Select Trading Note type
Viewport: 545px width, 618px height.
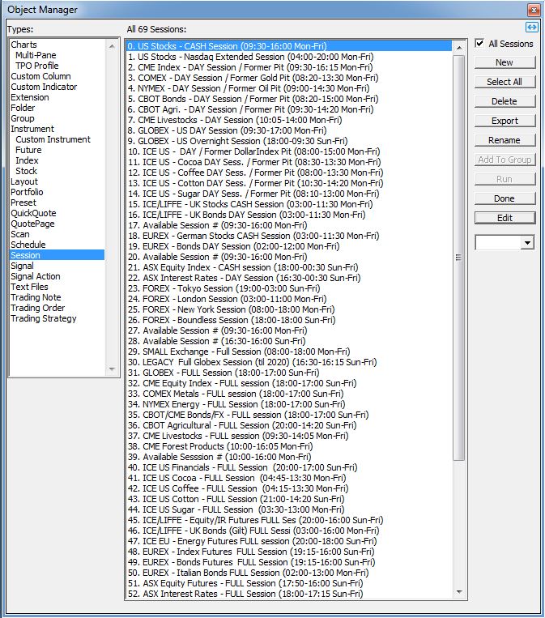pyautogui.click(x=36, y=297)
